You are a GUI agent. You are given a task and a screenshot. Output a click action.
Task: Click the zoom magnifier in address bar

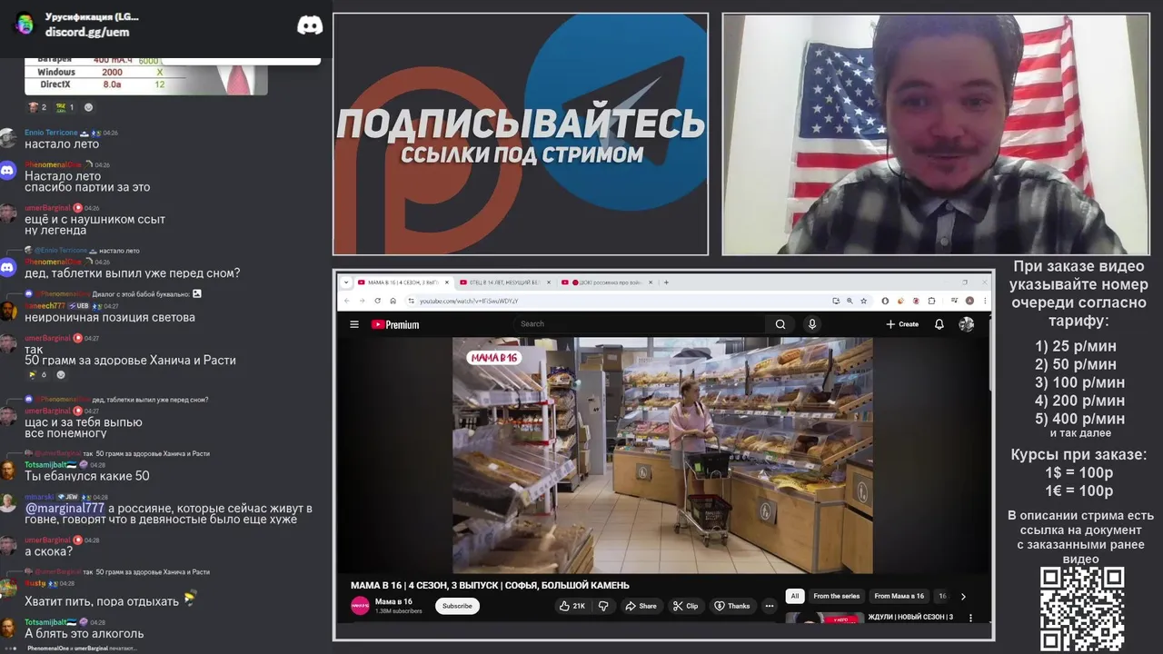point(849,301)
